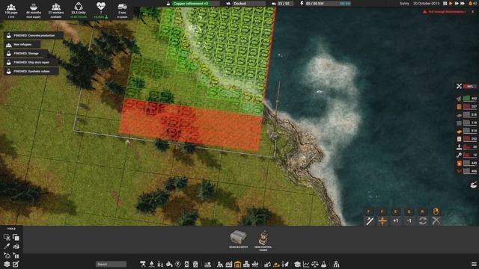Click the bowl icon below the resource list
Viewport: 479px width, 269px height.
click(x=474, y=185)
